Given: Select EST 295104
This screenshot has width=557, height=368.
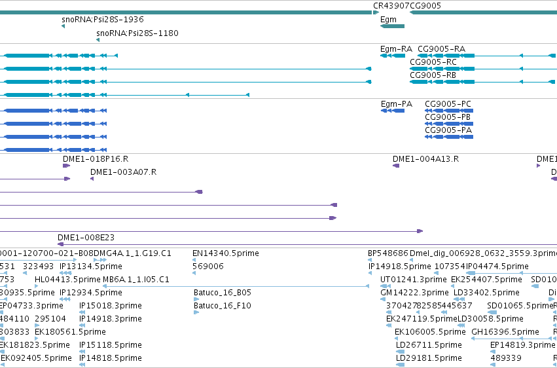Looking at the screenshot, I should click(36, 325).
